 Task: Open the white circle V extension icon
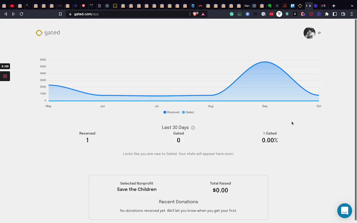pos(279,14)
